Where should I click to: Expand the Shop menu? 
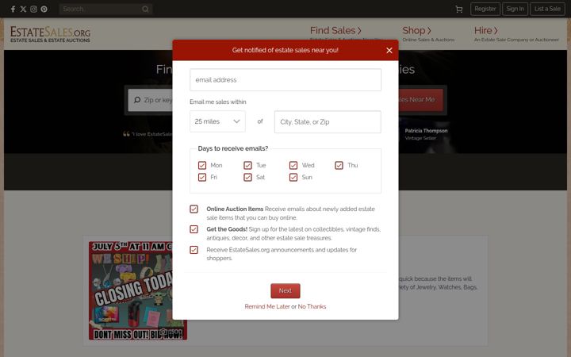coord(416,31)
